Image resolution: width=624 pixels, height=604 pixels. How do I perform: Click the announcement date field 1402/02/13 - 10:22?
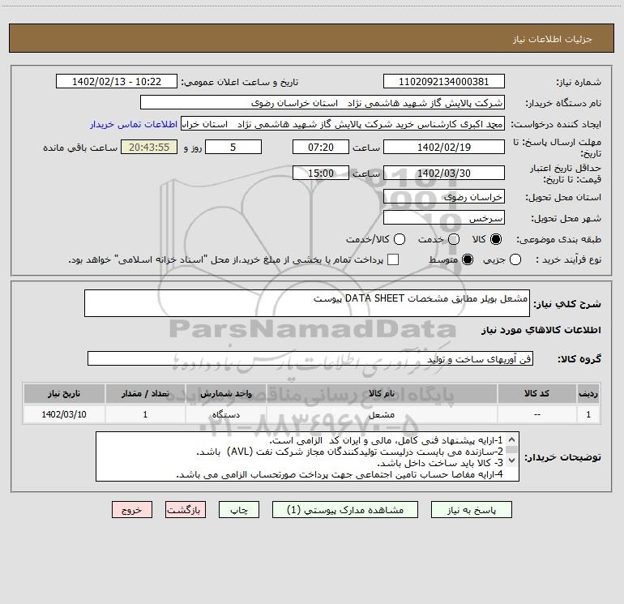pyautogui.click(x=117, y=81)
